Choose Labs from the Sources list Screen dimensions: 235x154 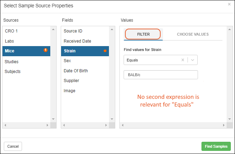coord(10,41)
